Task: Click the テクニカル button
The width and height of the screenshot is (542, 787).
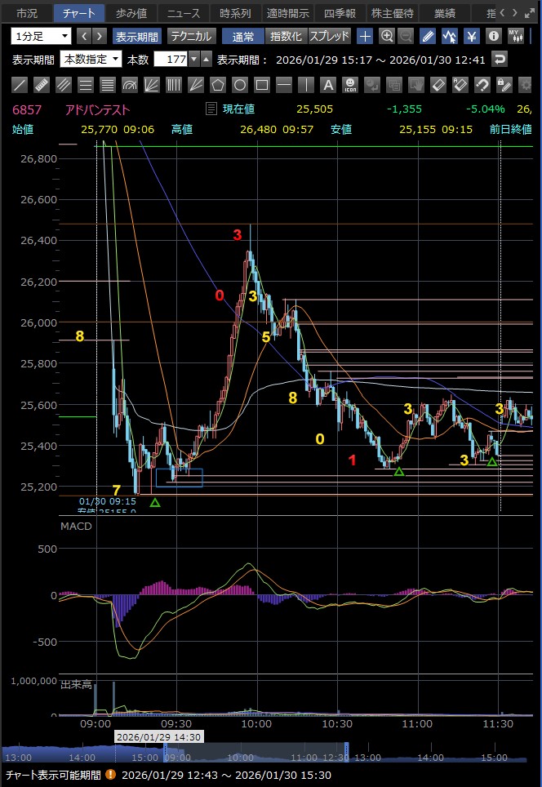Action: click(191, 36)
